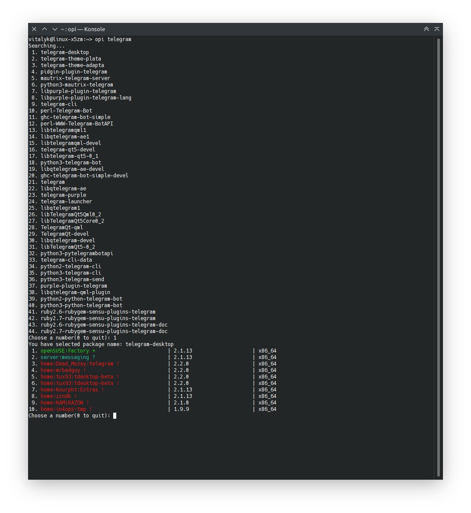Click the "python3-pytelegrambotapi" entry

(x=77, y=253)
